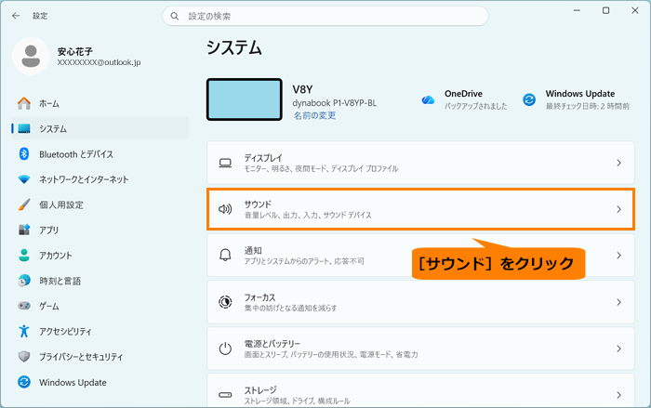Expand the 通知 row chevron
This screenshot has width=651, height=408.
(x=618, y=256)
